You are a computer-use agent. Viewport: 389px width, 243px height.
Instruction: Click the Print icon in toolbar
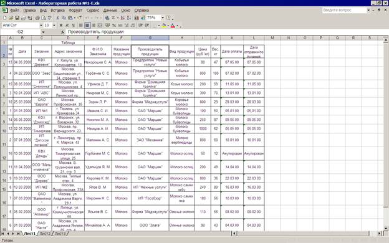pyautogui.click(x=37, y=18)
